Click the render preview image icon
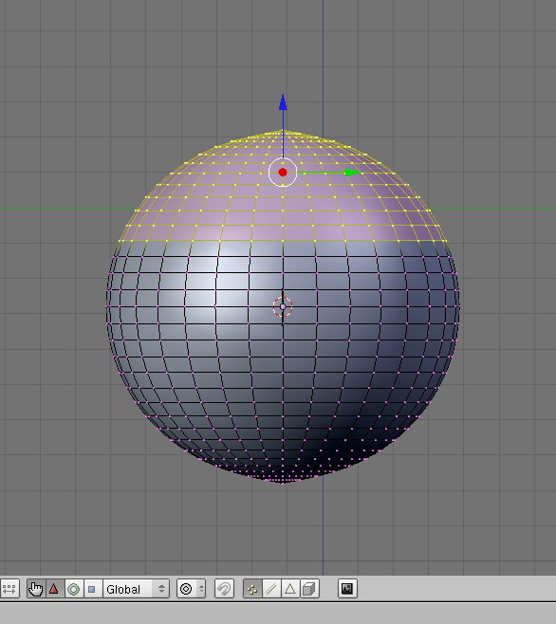The image size is (556, 624). [347, 589]
